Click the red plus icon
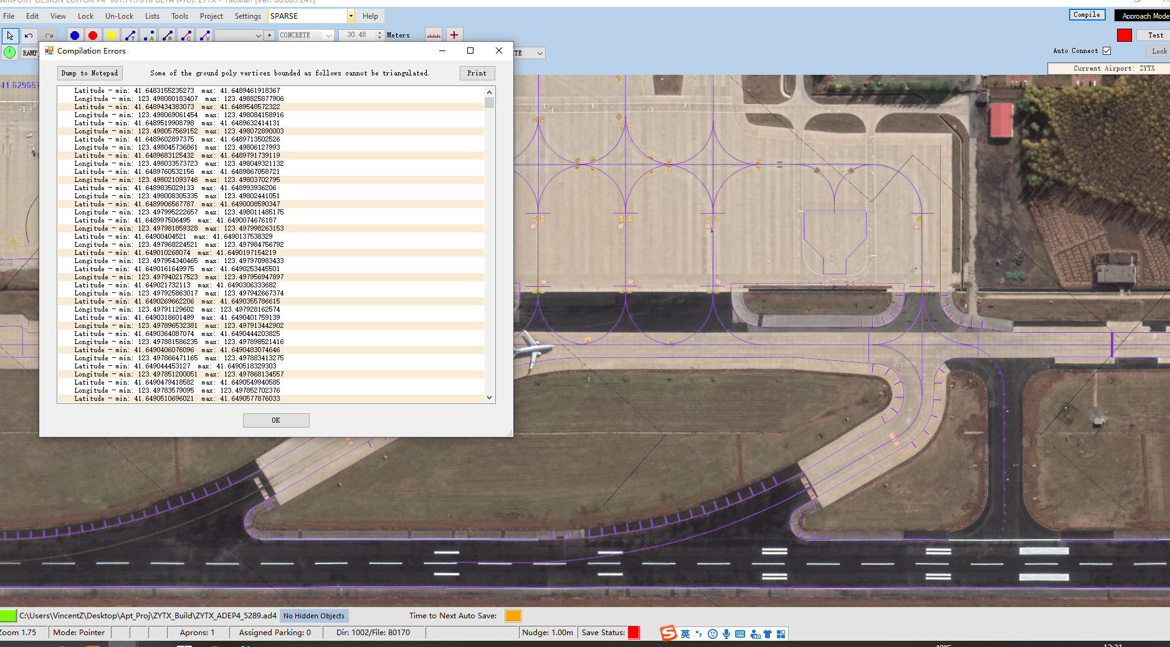This screenshot has width=1170, height=647. [x=454, y=36]
